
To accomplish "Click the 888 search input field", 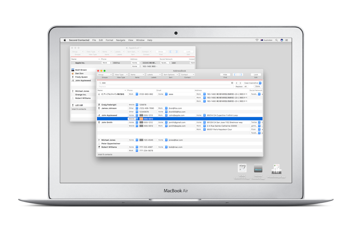I will 166,83.
